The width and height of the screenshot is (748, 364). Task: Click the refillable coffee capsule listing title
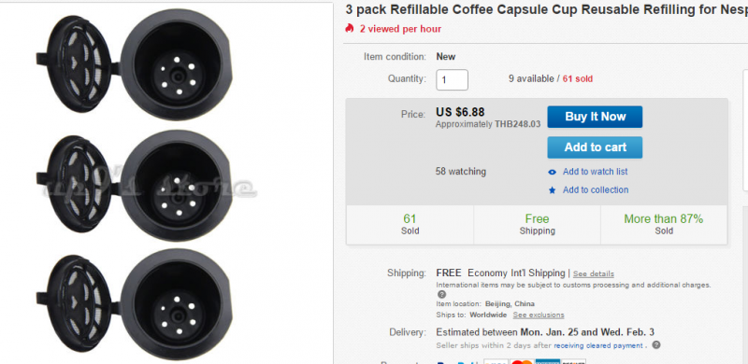click(x=547, y=9)
